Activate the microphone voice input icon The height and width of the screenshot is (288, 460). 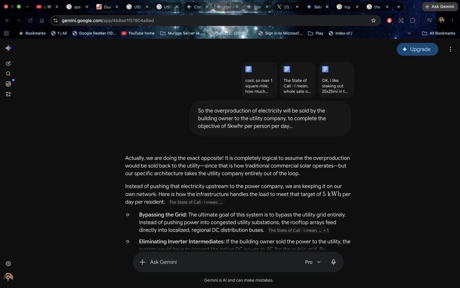pyautogui.click(x=333, y=262)
